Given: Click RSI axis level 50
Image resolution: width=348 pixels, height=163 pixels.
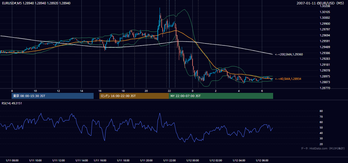Looking at the screenshot, I should click(x=321, y=127).
